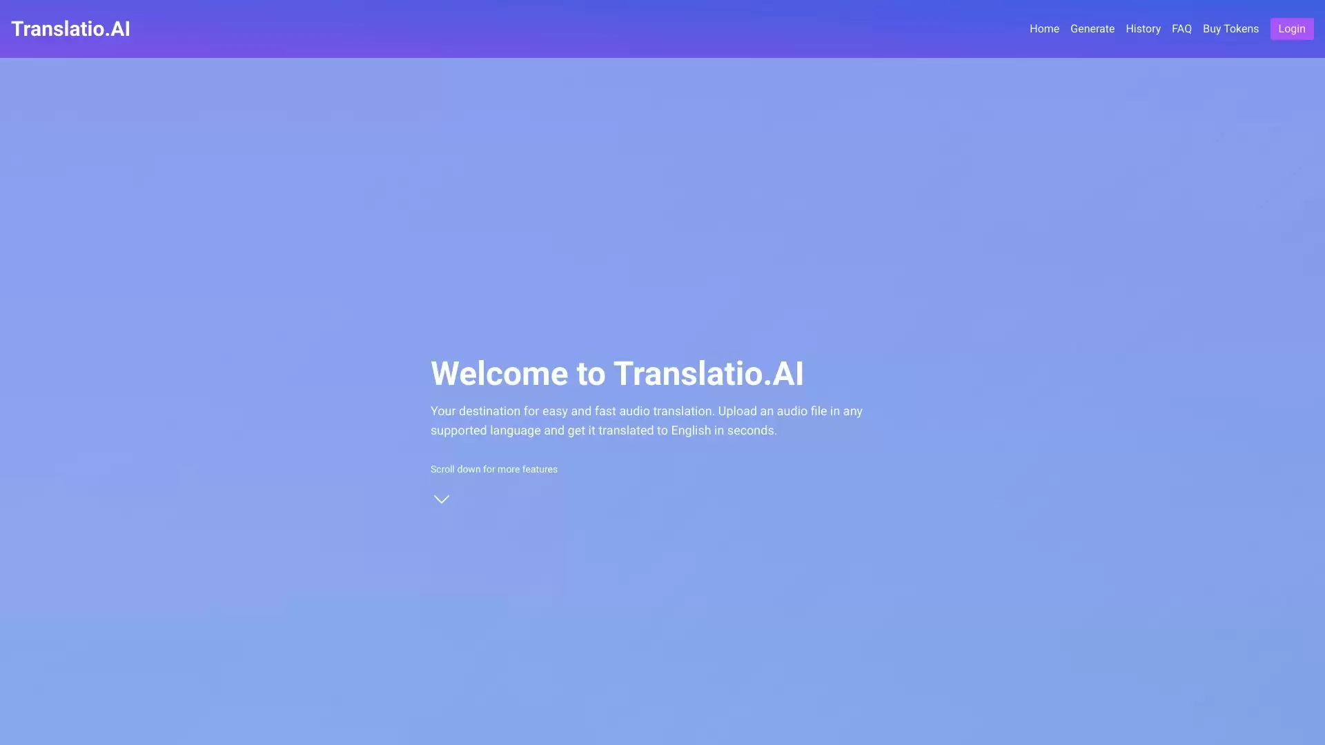Screen dimensions: 1325x745
Task: Start a translation from Generate link
Action: (1092, 29)
